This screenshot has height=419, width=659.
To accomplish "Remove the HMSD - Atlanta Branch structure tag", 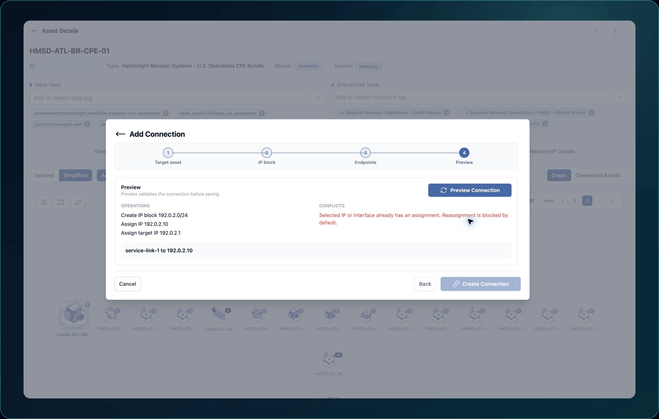I will 591,112.
